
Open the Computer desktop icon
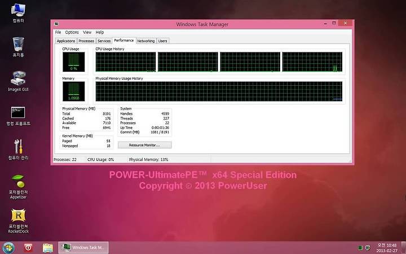pyautogui.click(x=18, y=13)
